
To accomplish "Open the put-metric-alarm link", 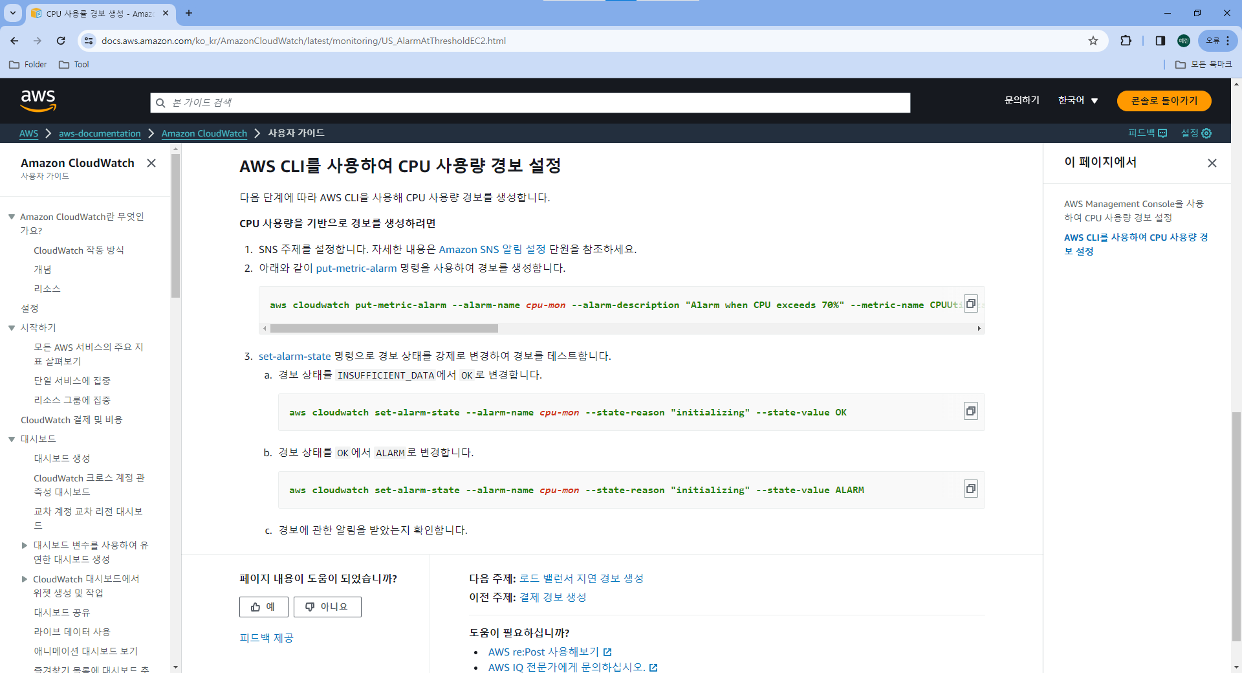I will coord(356,268).
